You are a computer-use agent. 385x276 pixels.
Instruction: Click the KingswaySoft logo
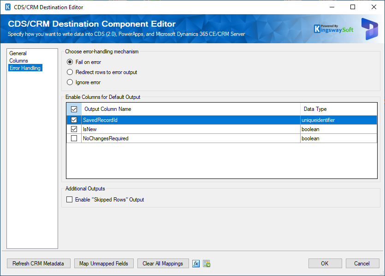point(333,29)
